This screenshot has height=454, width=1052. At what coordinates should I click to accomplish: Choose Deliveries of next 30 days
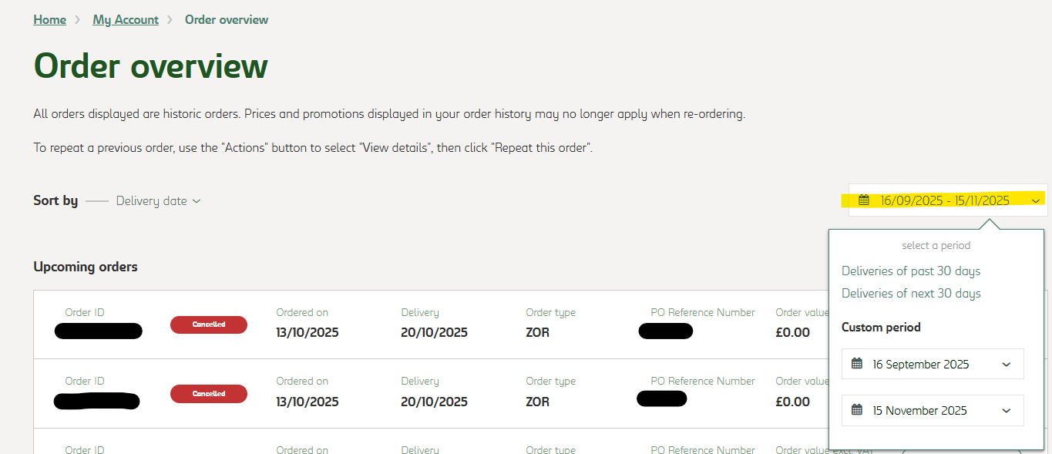[x=911, y=294]
